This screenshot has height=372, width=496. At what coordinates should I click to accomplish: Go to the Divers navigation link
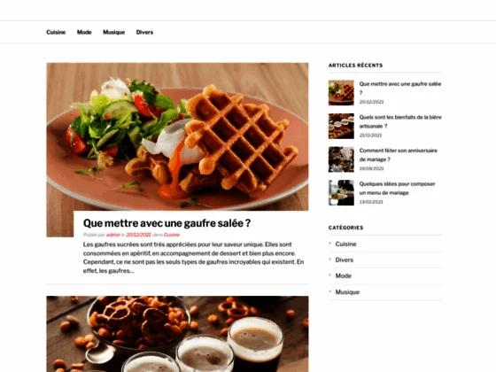pos(144,32)
